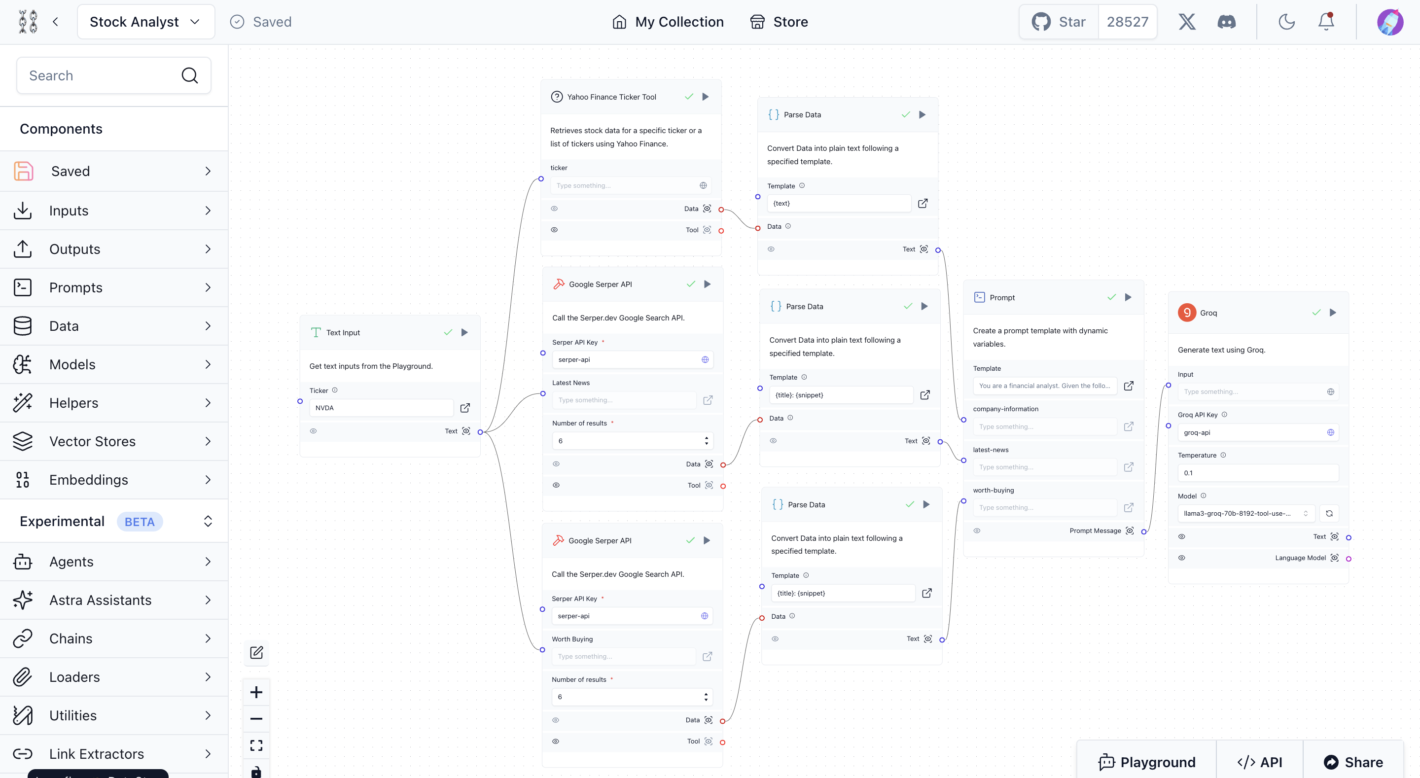The image size is (1420, 778).
Task: Expand the Embeddings components section
Action: pos(114,480)
